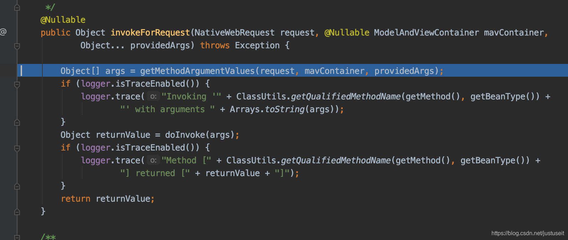Click fold end marker after Arrays.toString line
Viewport: 568px width, 240px height.
tap(17, 122)
